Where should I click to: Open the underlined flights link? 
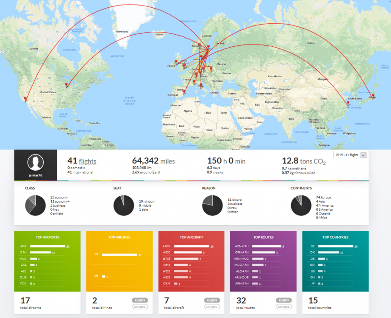(x=88, y=161)
